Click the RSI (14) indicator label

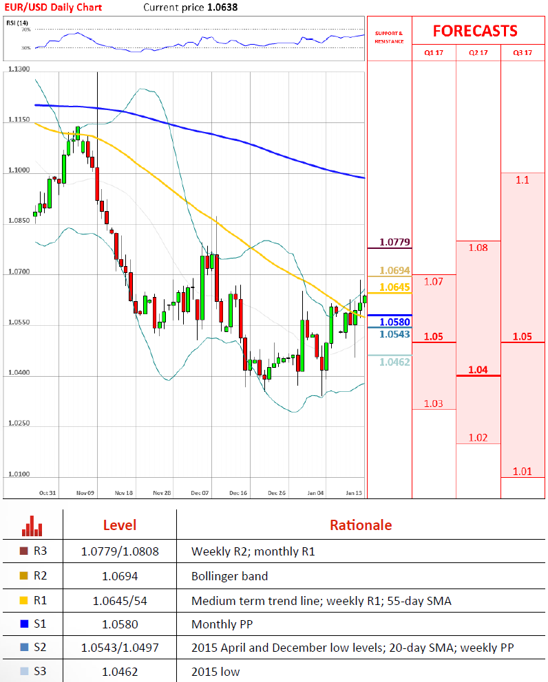(x=17, y=23)
